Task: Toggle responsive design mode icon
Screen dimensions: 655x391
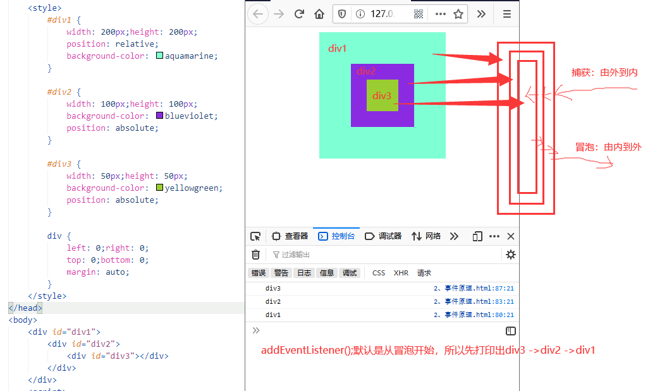Action: point(477,237)
